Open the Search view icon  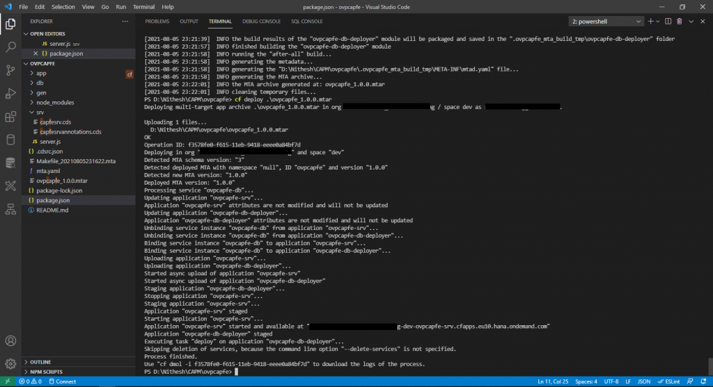click(10, 47)
